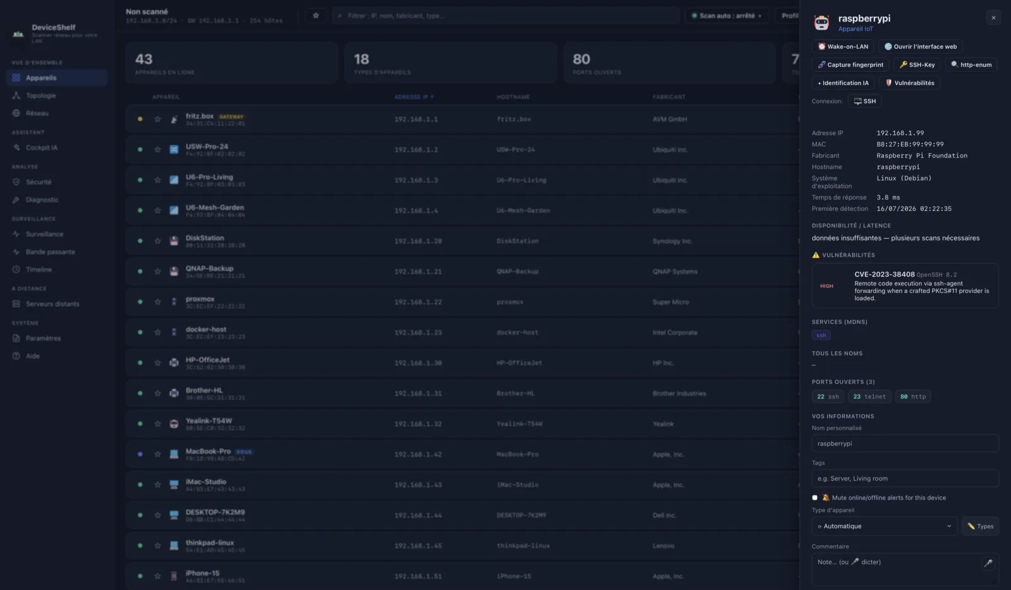This screenshot has height=590, width=1011.
Task: Star the U6-Pro-Living device
Action: [x=157, y=180]
